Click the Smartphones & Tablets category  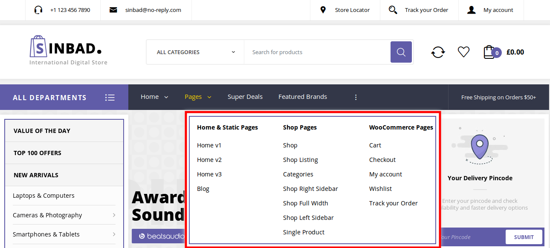click(46, 234)
